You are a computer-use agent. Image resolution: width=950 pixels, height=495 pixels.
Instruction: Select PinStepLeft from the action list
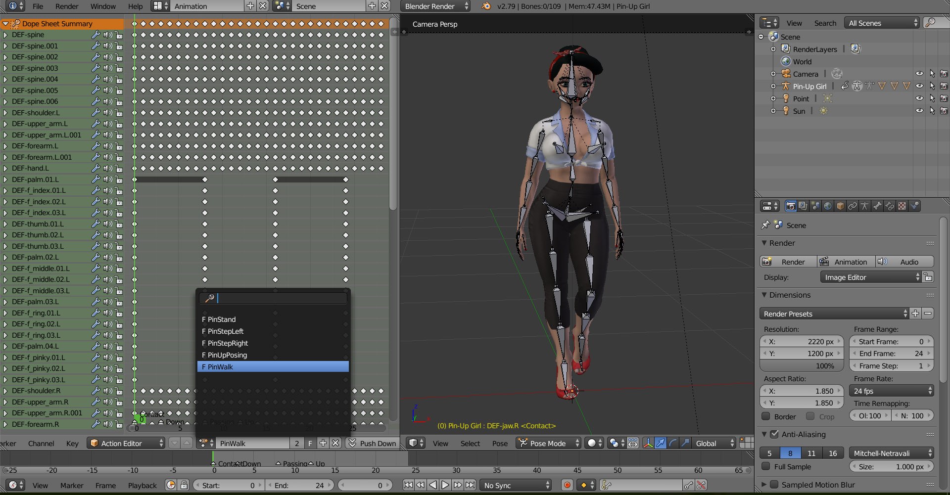pos(226,331)
